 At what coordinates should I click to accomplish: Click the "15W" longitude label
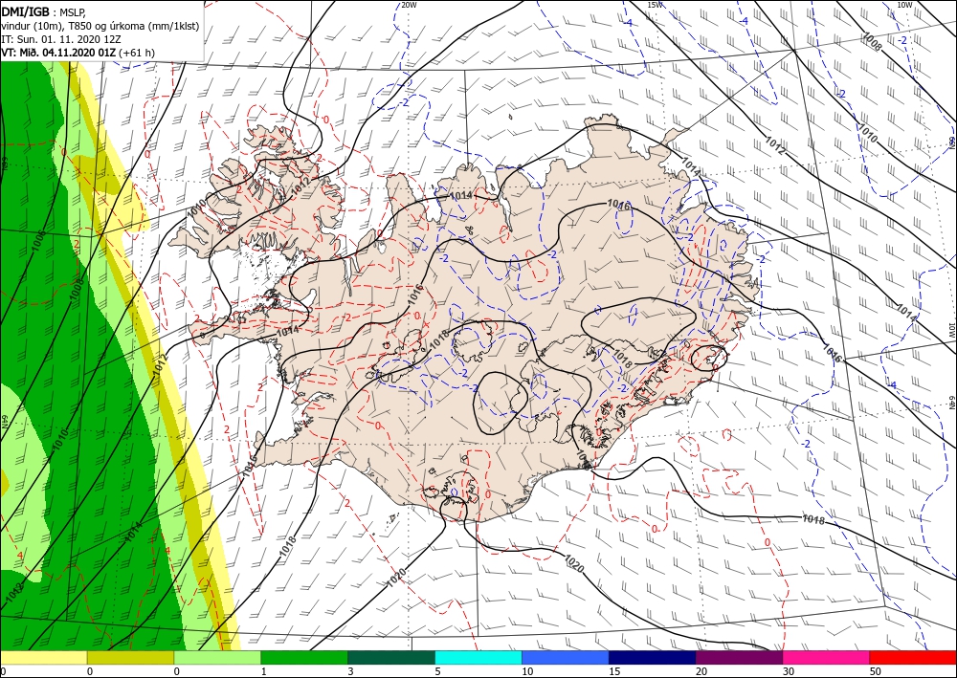(x=654, y=5)
